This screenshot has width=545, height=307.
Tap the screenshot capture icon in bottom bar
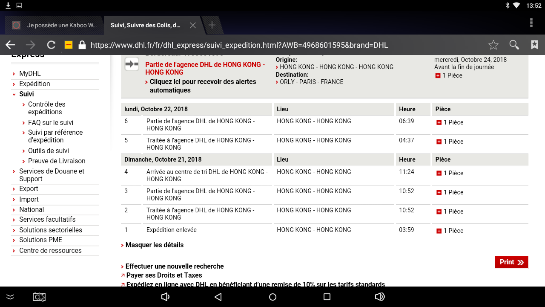click(x=39, y=297)
